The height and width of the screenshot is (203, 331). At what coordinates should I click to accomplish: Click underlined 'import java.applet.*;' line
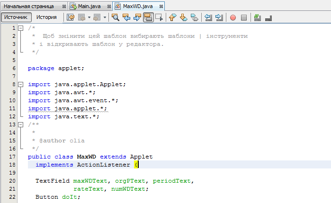67,108
